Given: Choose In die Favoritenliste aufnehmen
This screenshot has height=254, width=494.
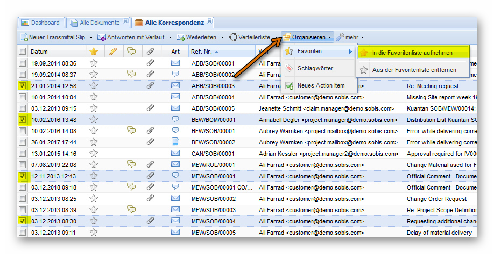Looking at the screenshot, I should (x=413, y=53).
